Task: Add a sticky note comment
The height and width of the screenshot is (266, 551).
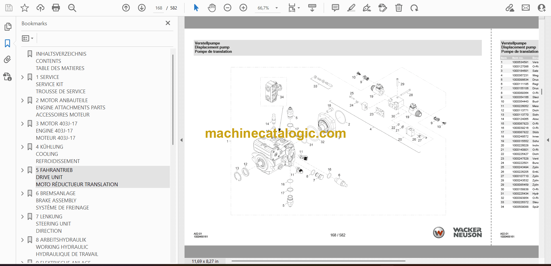Action: coord(335,8)
